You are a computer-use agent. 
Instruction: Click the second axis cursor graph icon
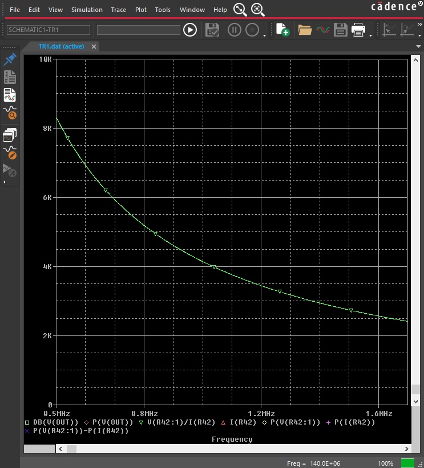point(407,30)
